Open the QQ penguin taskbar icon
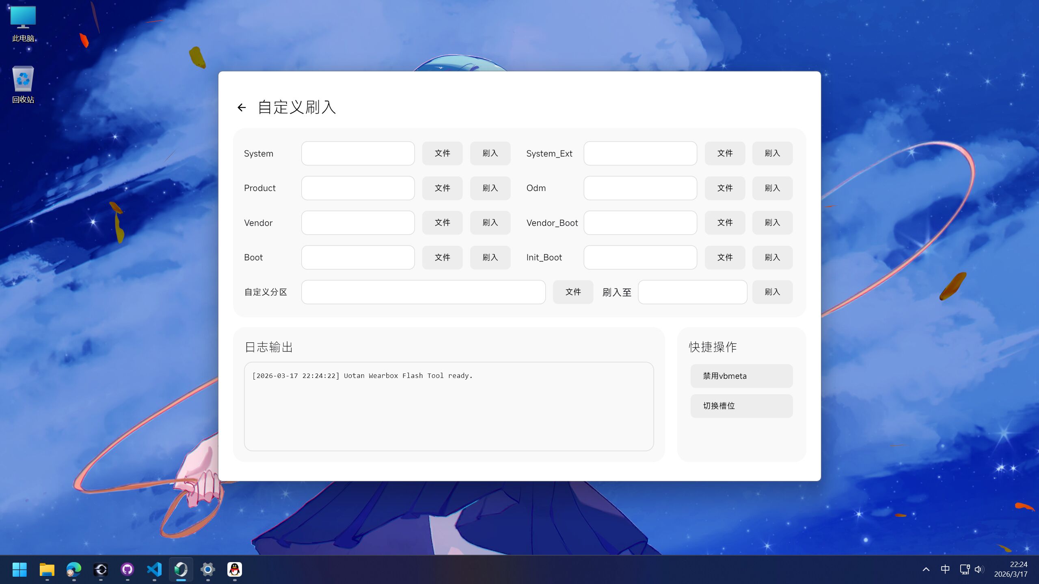Viewport: 1039px width, 584px height. [234, 569]
